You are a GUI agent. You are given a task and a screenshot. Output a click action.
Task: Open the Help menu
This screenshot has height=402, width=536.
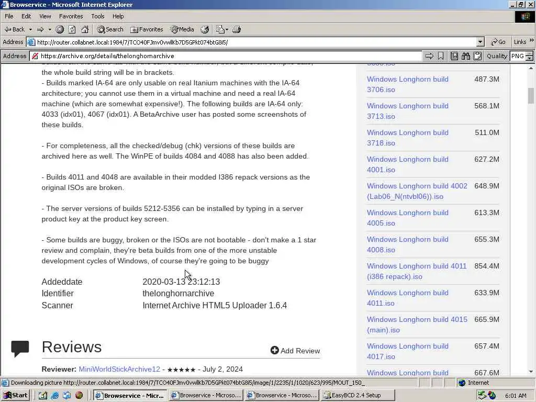point(118,16)
